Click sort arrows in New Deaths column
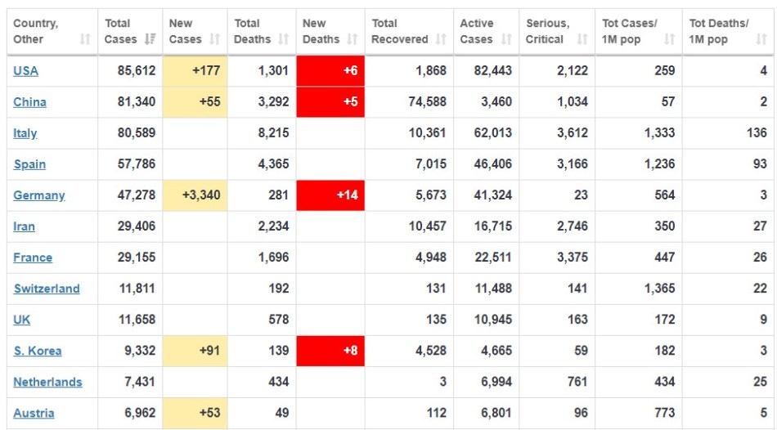The height and width of the screenshot is (430, 777). [x=352, y=39]
